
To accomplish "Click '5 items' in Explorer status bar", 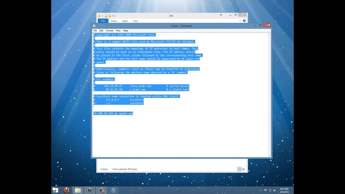I will 104,169.
